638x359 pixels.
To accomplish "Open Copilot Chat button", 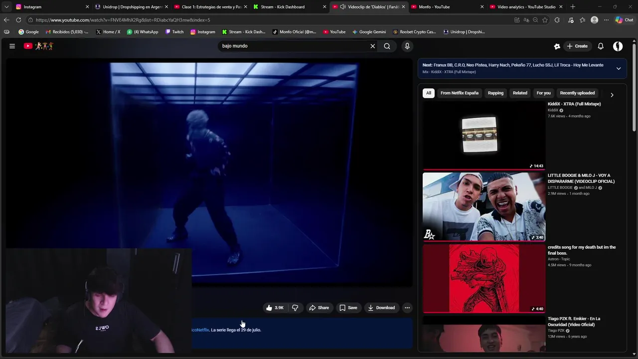I will (x=624, y=20).
